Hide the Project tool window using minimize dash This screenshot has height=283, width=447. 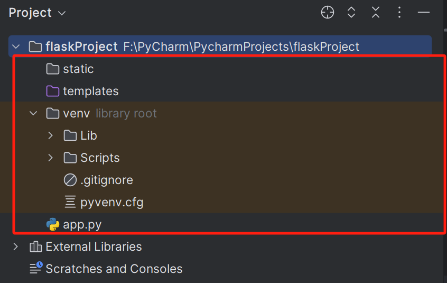(424, 12)
